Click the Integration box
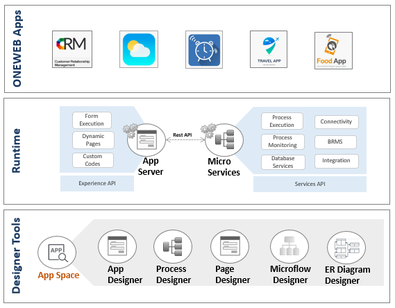The image size is (395, 308). point(336,161)
